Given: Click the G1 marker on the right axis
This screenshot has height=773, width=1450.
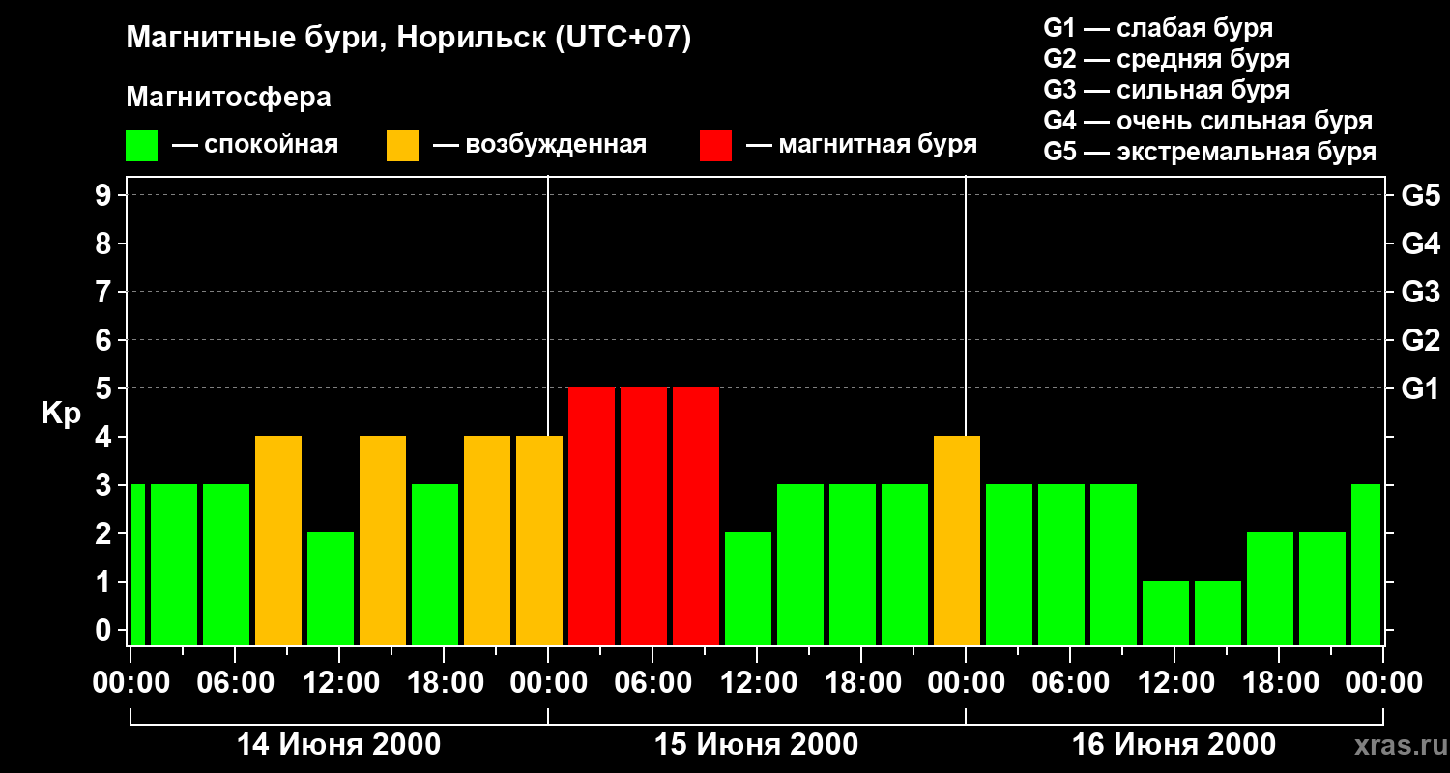Looking at the screenshot, I should (1421, 388).
